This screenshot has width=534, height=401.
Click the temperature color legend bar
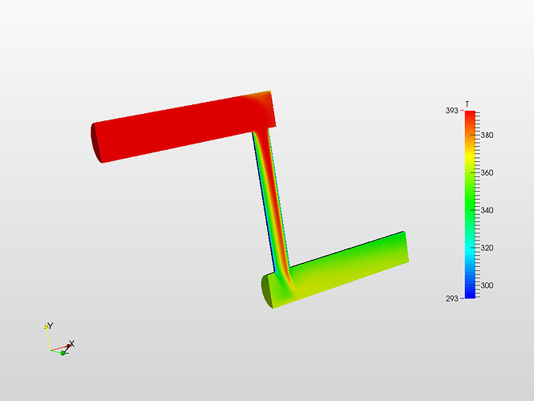470,205
